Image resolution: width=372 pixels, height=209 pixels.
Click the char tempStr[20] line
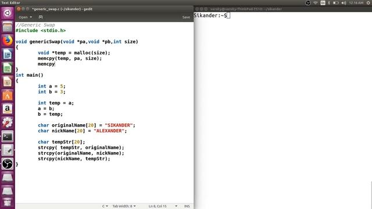click(x=62, y=142)
